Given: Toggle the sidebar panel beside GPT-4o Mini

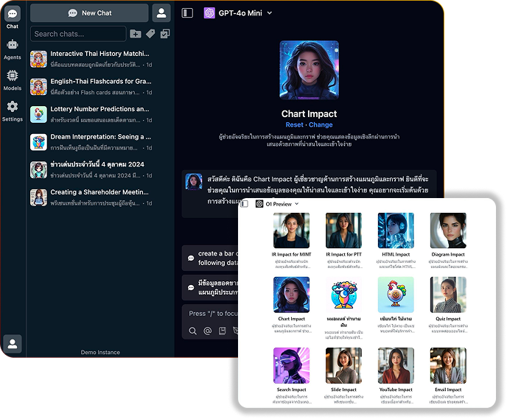Looking at the screenshot, I should point(187,13).
